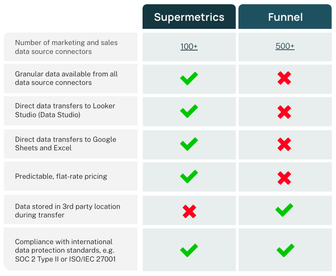Open the Supermetrics 100+ connectors link
The image size is (336, 276).
point(189,47)
